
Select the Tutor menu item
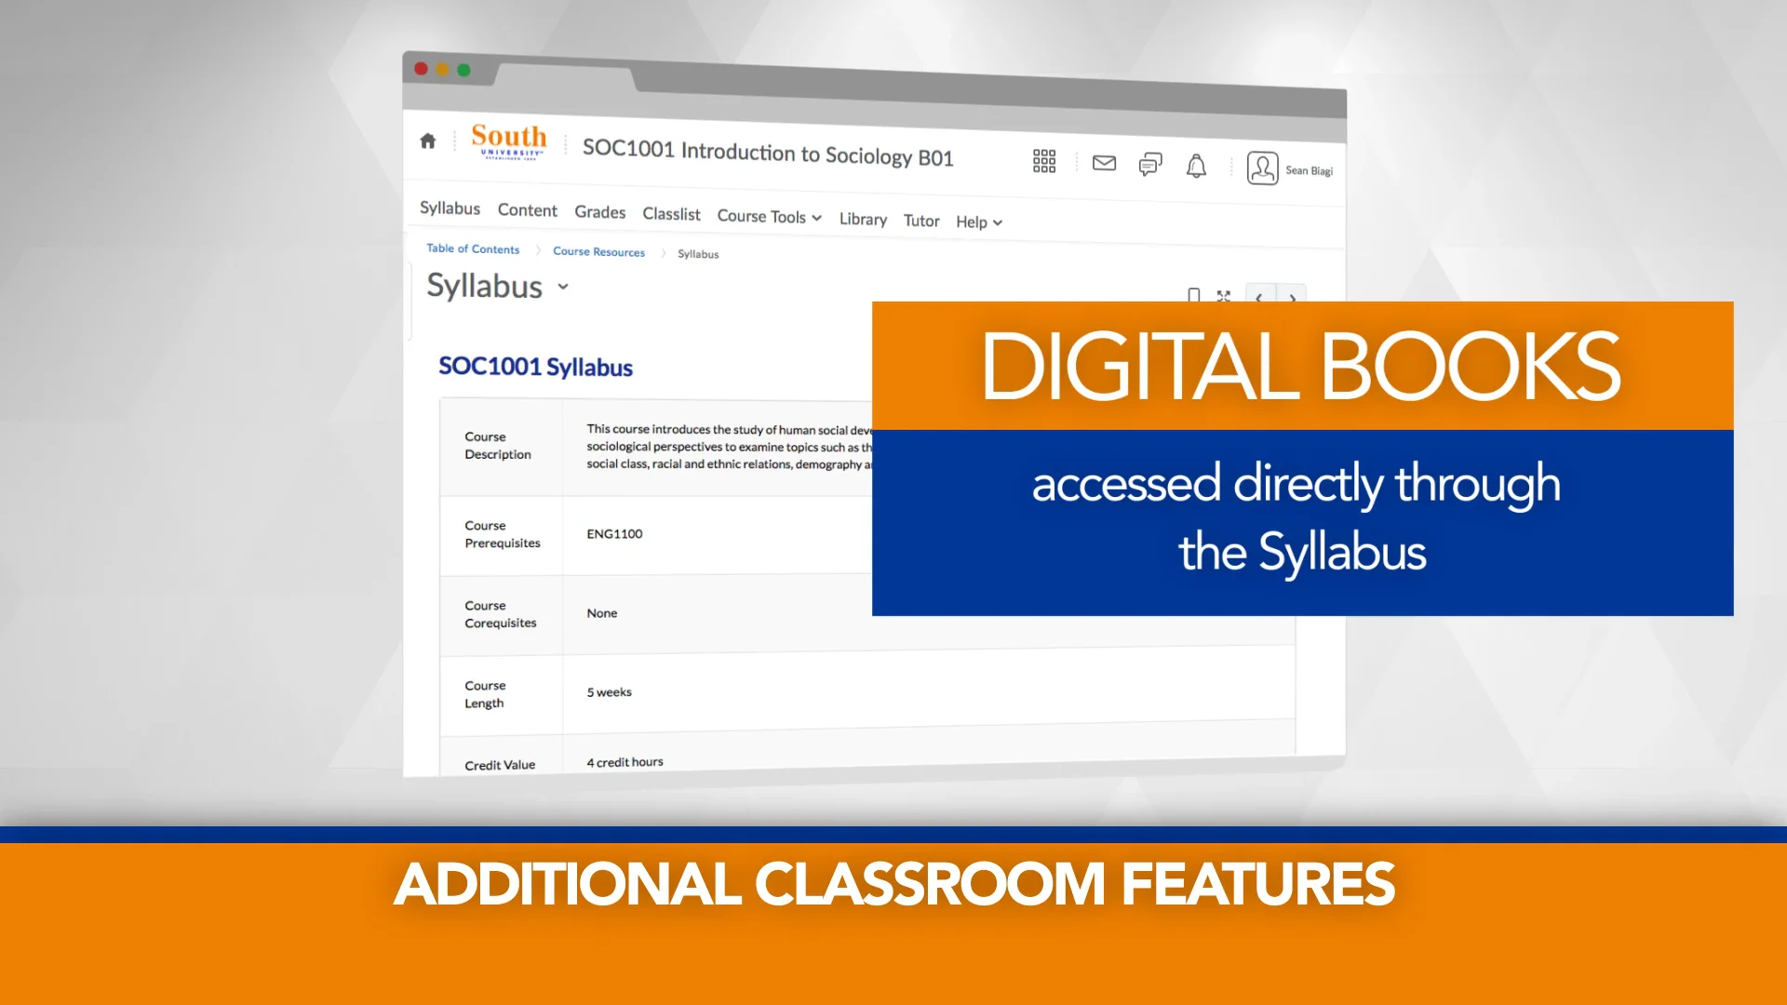point(920,221)
